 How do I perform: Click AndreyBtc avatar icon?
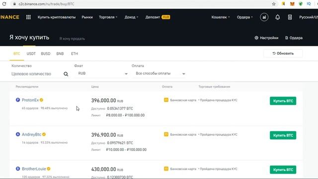click(18, 134)
